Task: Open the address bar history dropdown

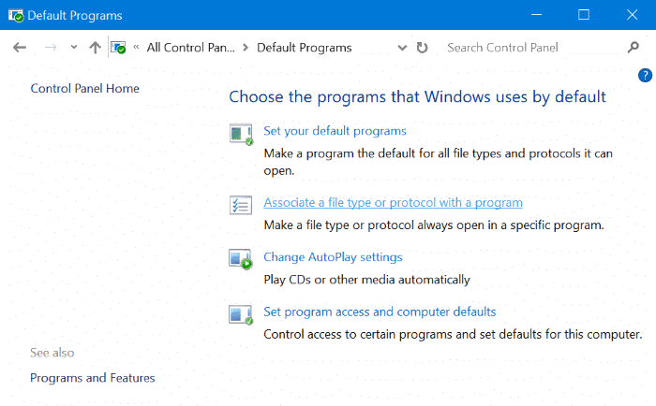Action: (402, 48)
